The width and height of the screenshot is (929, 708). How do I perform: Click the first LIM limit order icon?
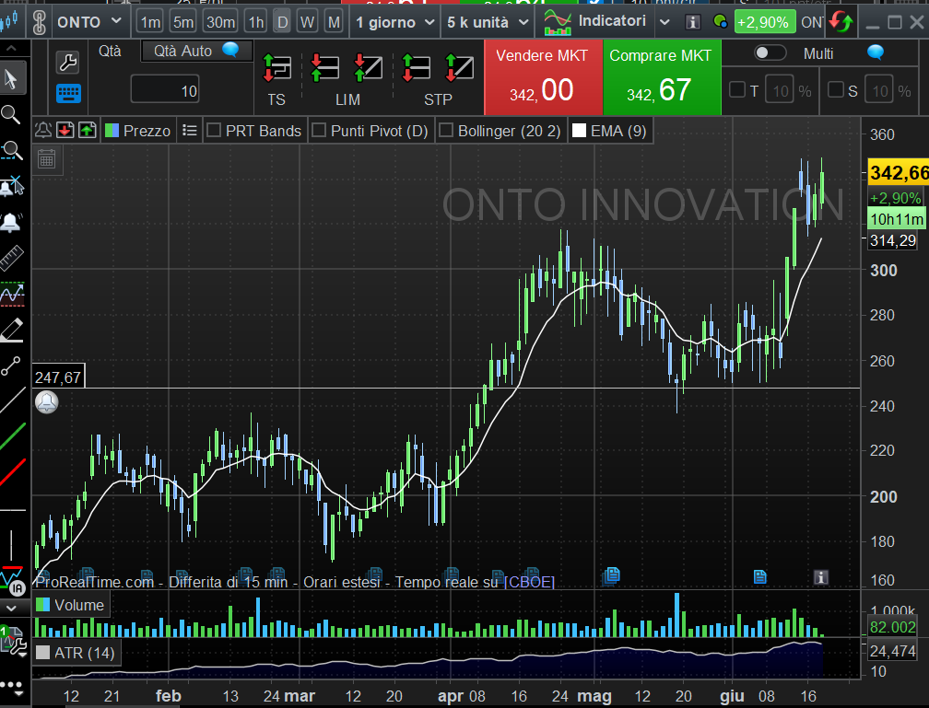tap(324, 67)
